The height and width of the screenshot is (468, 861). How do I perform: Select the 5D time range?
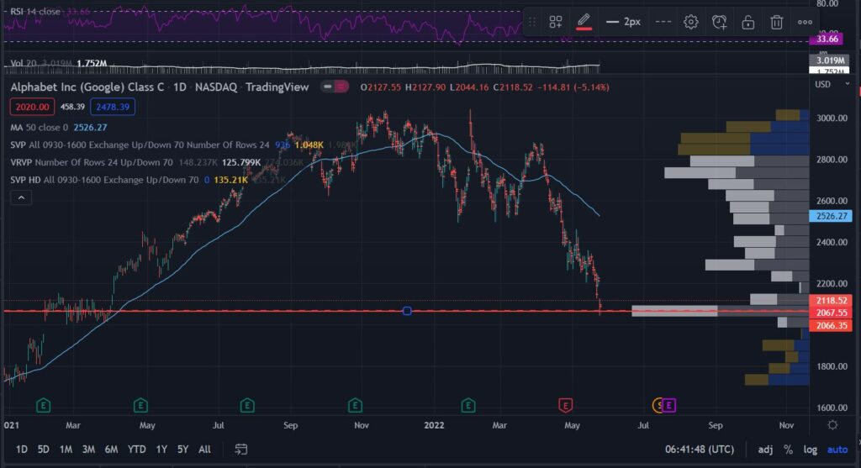(44, 450)
